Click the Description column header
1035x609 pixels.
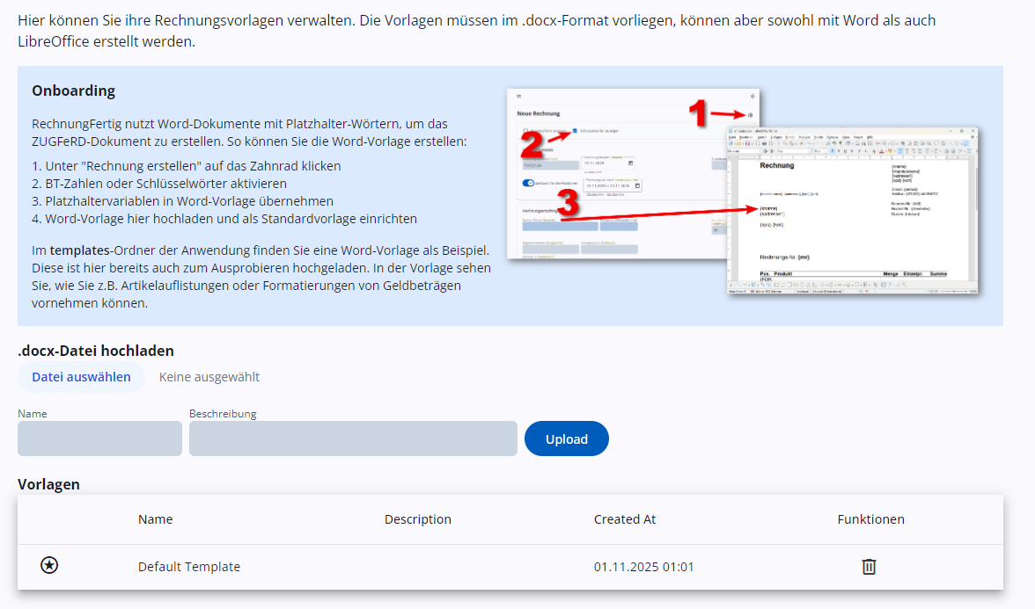[x=417, y=519]
